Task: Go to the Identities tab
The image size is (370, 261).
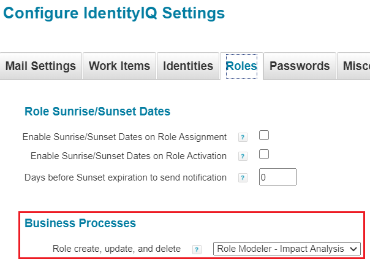Action: (x=187, y=66)
